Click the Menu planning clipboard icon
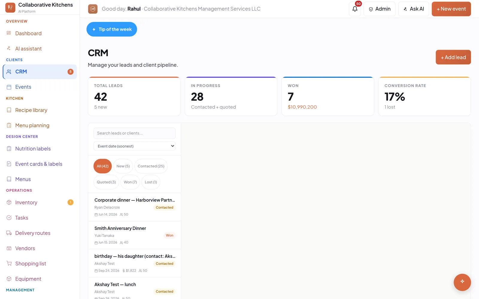 (x=9, y=125)
